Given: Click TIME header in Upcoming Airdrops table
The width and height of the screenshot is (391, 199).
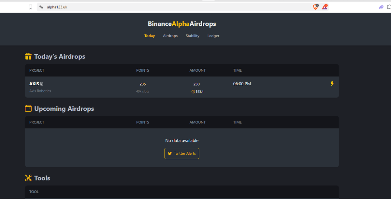Looking at the screenshot, I should (x=238, y=122).
